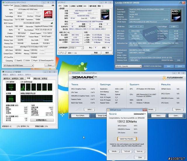Click the Futuremark Corporation logo

(x=173, y=78)
